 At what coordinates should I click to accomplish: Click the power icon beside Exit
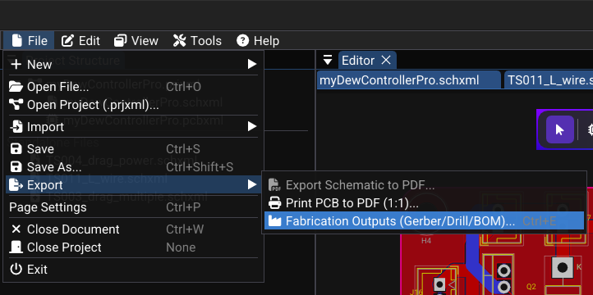[16, 270]
